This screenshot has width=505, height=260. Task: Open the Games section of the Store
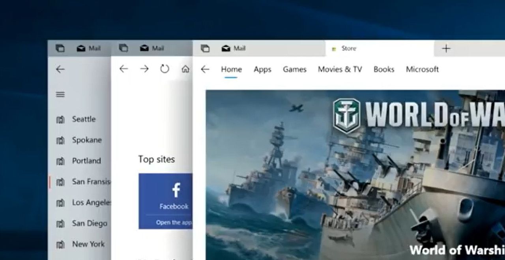294,70
